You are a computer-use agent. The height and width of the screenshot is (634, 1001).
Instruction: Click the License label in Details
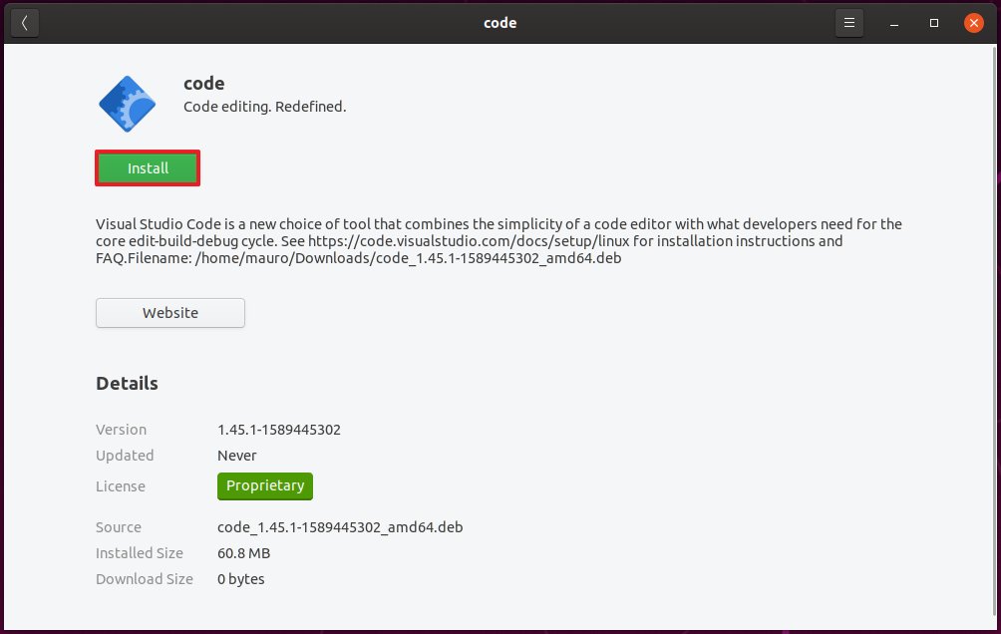tap(121, 486)
